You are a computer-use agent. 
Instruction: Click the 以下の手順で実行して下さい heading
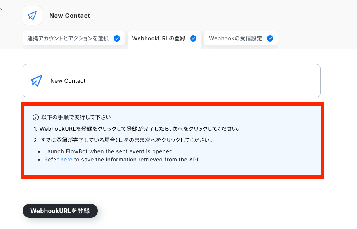76,117
